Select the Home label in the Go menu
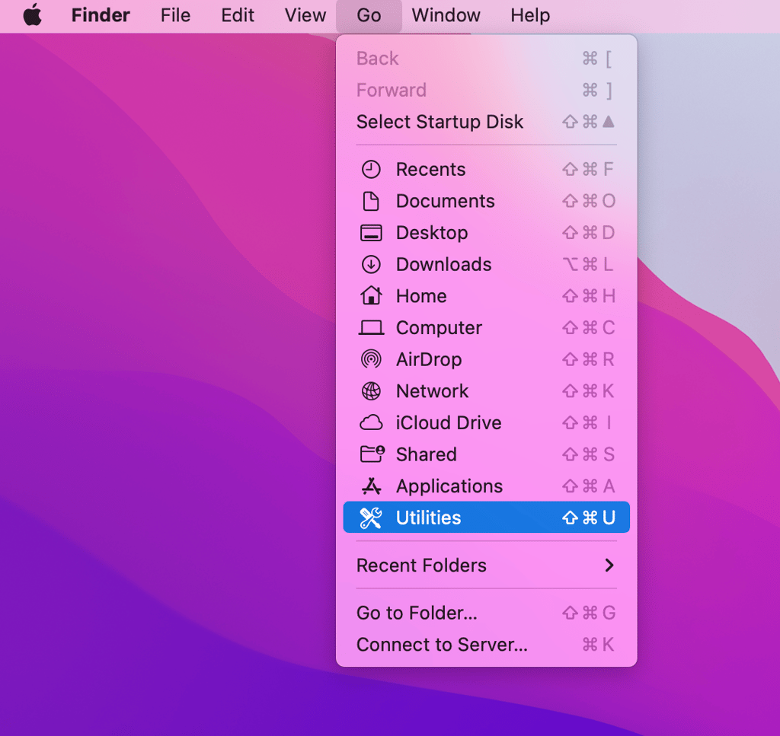Screen dimensions: 780x736 (x=421, y=296)
